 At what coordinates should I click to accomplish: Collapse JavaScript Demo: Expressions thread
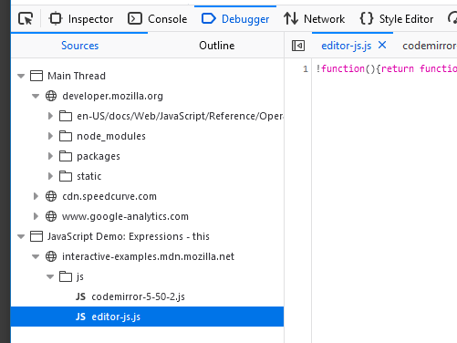[x=21, y=236]
